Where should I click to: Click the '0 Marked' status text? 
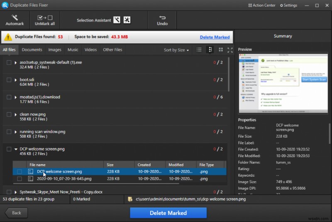[x=81, y=199]
